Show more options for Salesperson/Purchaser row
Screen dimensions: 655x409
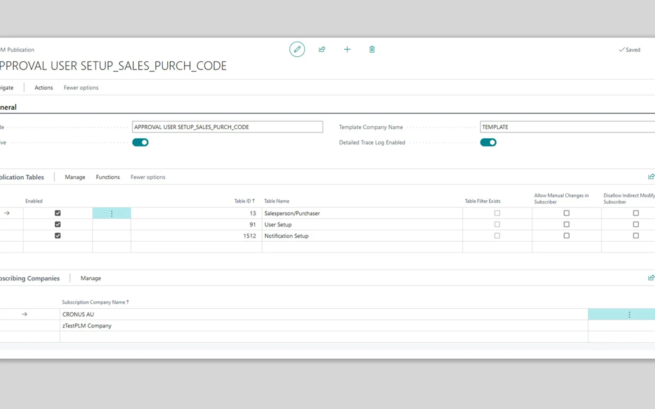click(112, 213)
